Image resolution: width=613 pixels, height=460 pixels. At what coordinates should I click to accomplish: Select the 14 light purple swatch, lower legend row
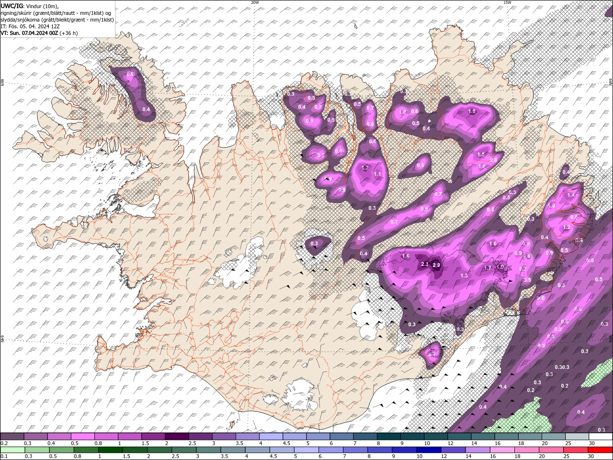coord(478,450)
